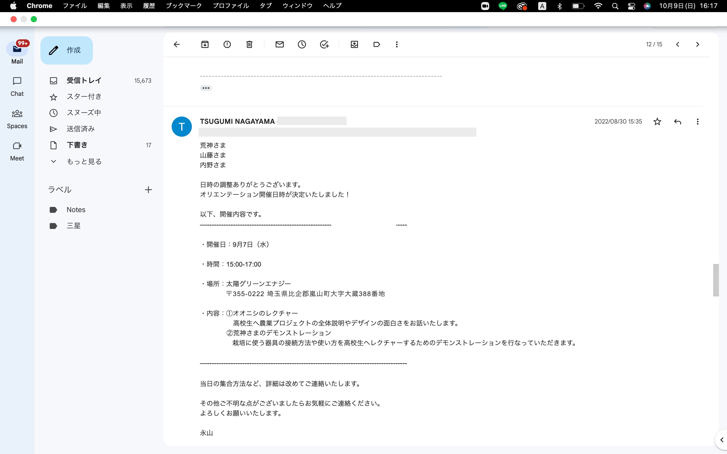Expand もっと見る to show more folders
727x454 pixels.
(84, 161)
